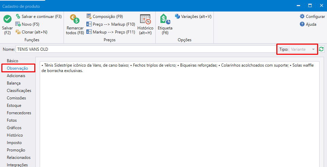Screen dimensions: 327x167
Task: Open the Adicionais tab
Action: [16, 76]
